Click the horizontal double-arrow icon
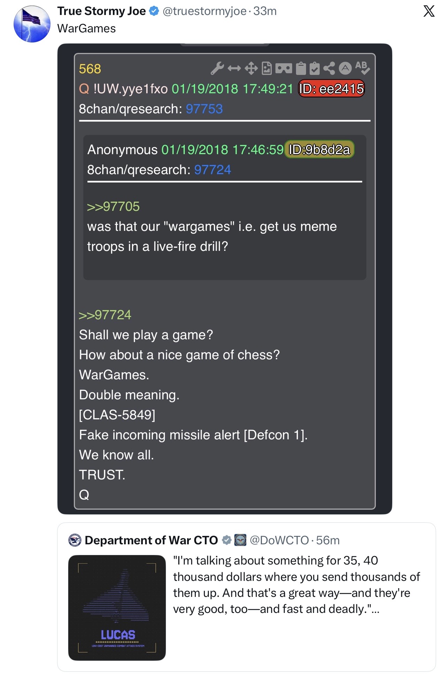442x677 pixels. tap(234, 69)
